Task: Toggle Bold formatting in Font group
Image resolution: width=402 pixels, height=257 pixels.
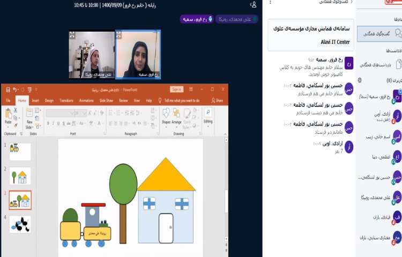Action: 48,122
